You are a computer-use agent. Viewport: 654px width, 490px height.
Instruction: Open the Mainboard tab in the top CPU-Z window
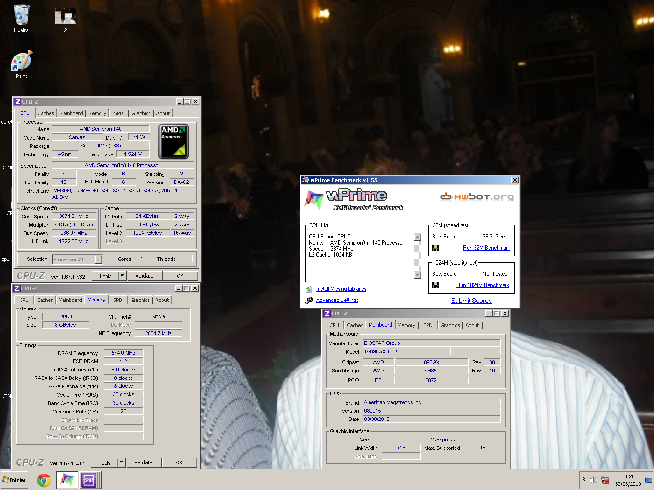point(71,113)
